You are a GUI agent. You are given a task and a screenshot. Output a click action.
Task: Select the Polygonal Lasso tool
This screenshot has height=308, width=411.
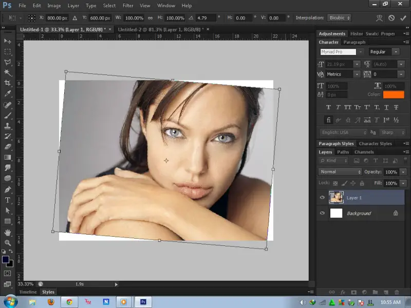pos(8,62)
